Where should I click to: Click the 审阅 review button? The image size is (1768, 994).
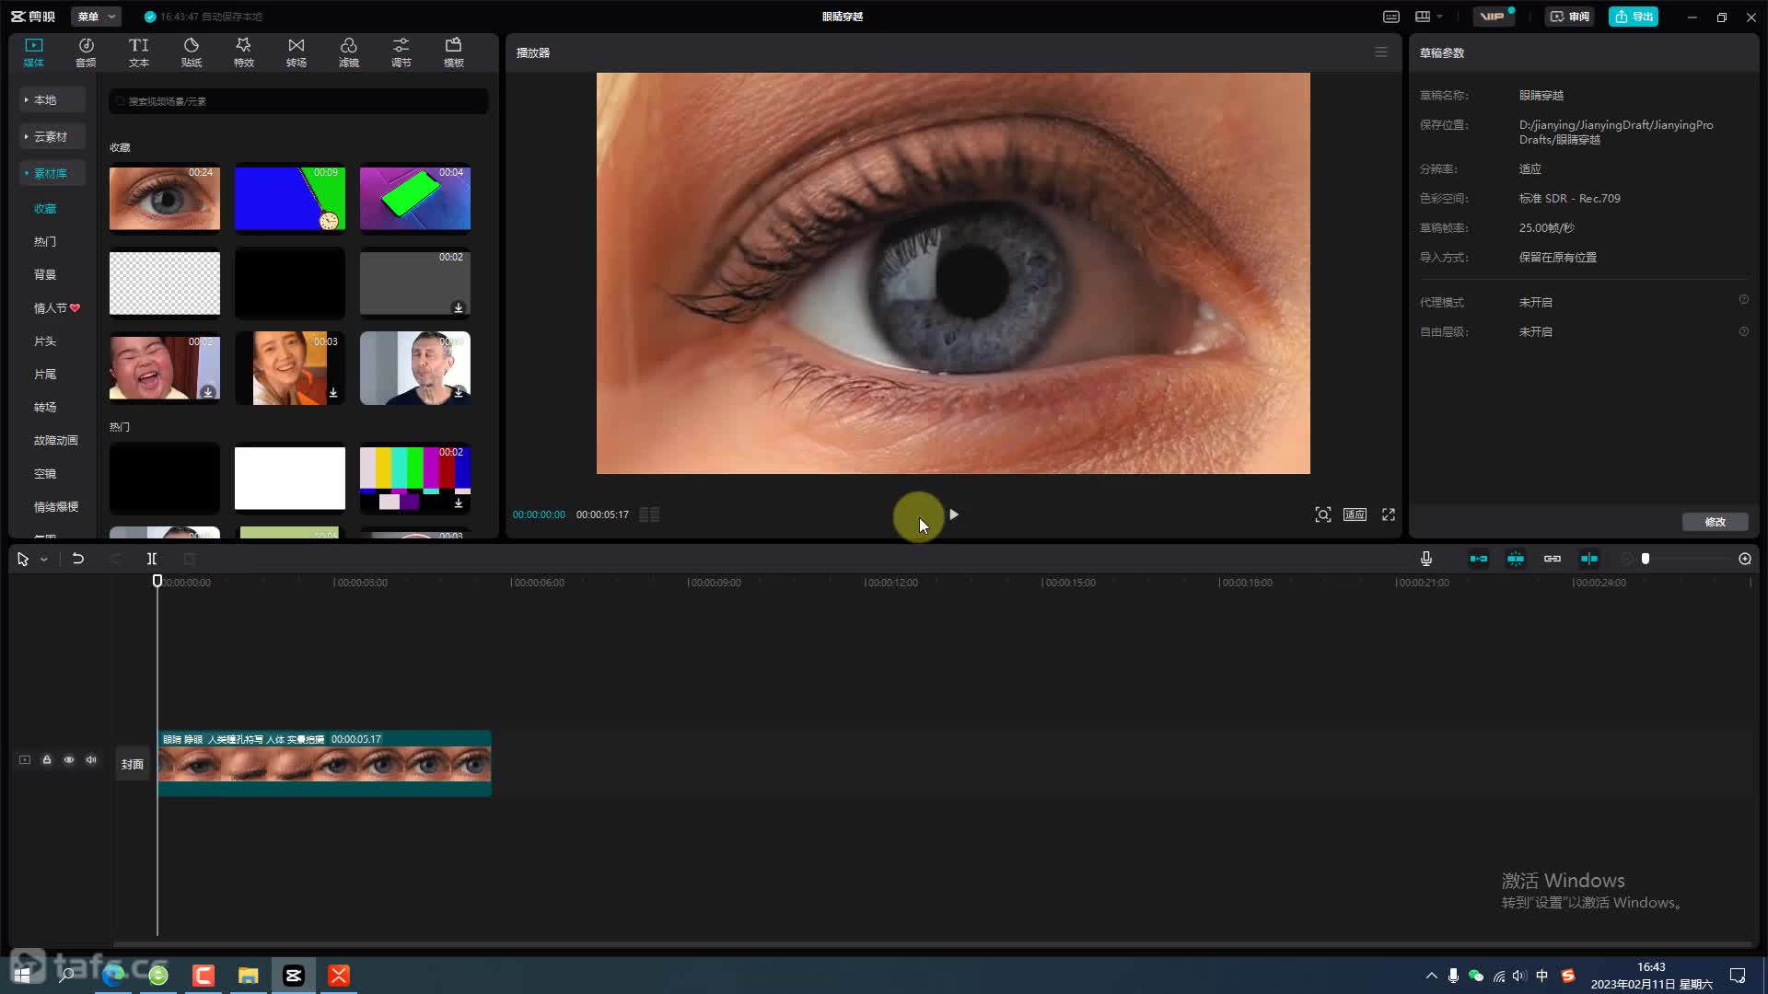pyautogui.click(x=1570, y=17)
